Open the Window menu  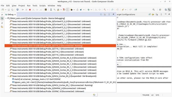click(x=51, y=6)
